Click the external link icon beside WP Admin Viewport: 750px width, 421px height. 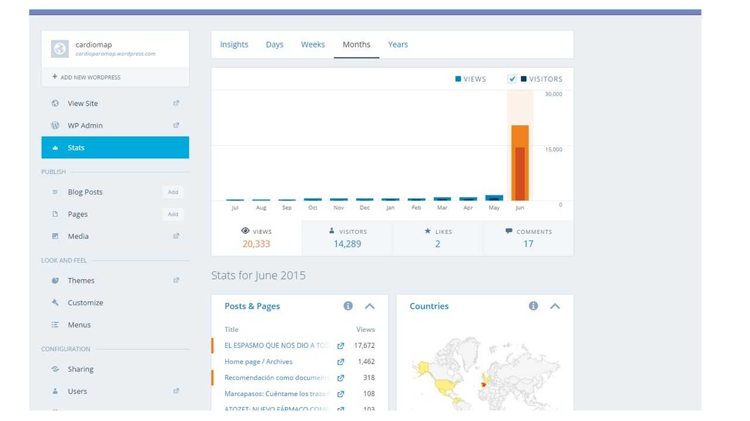coord(176,125)
